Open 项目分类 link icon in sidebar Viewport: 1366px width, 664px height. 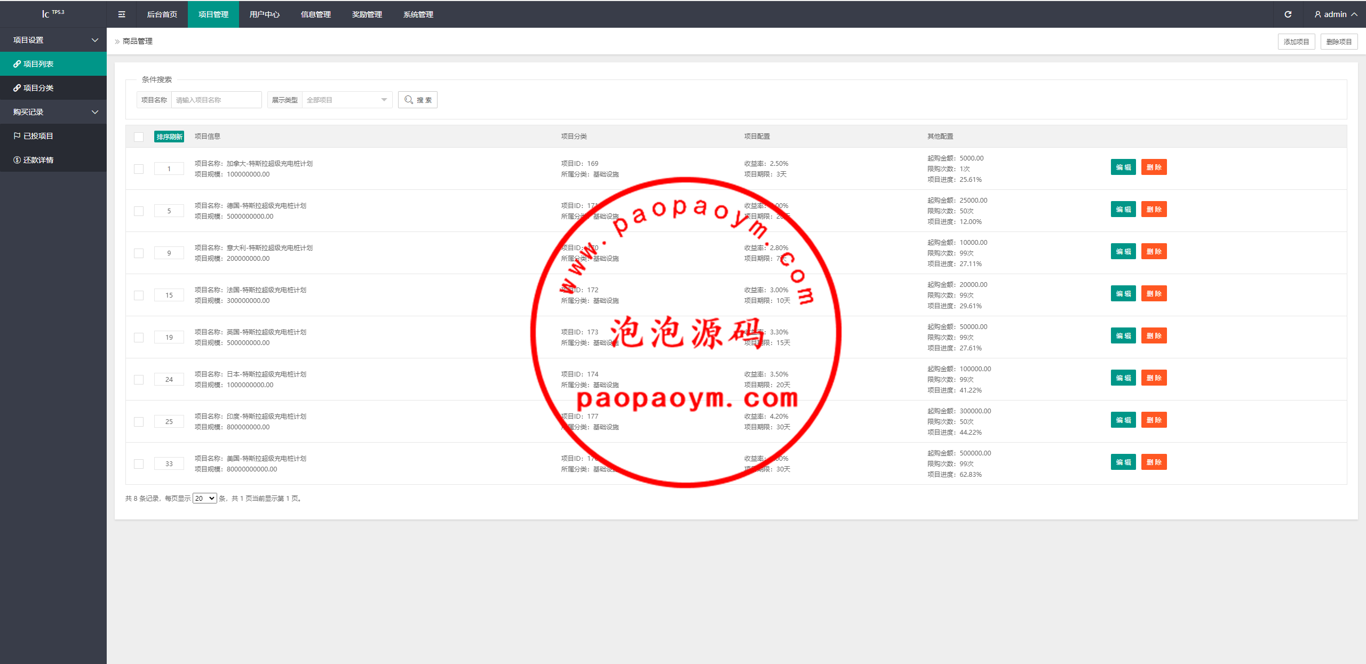tap(17, 88)
